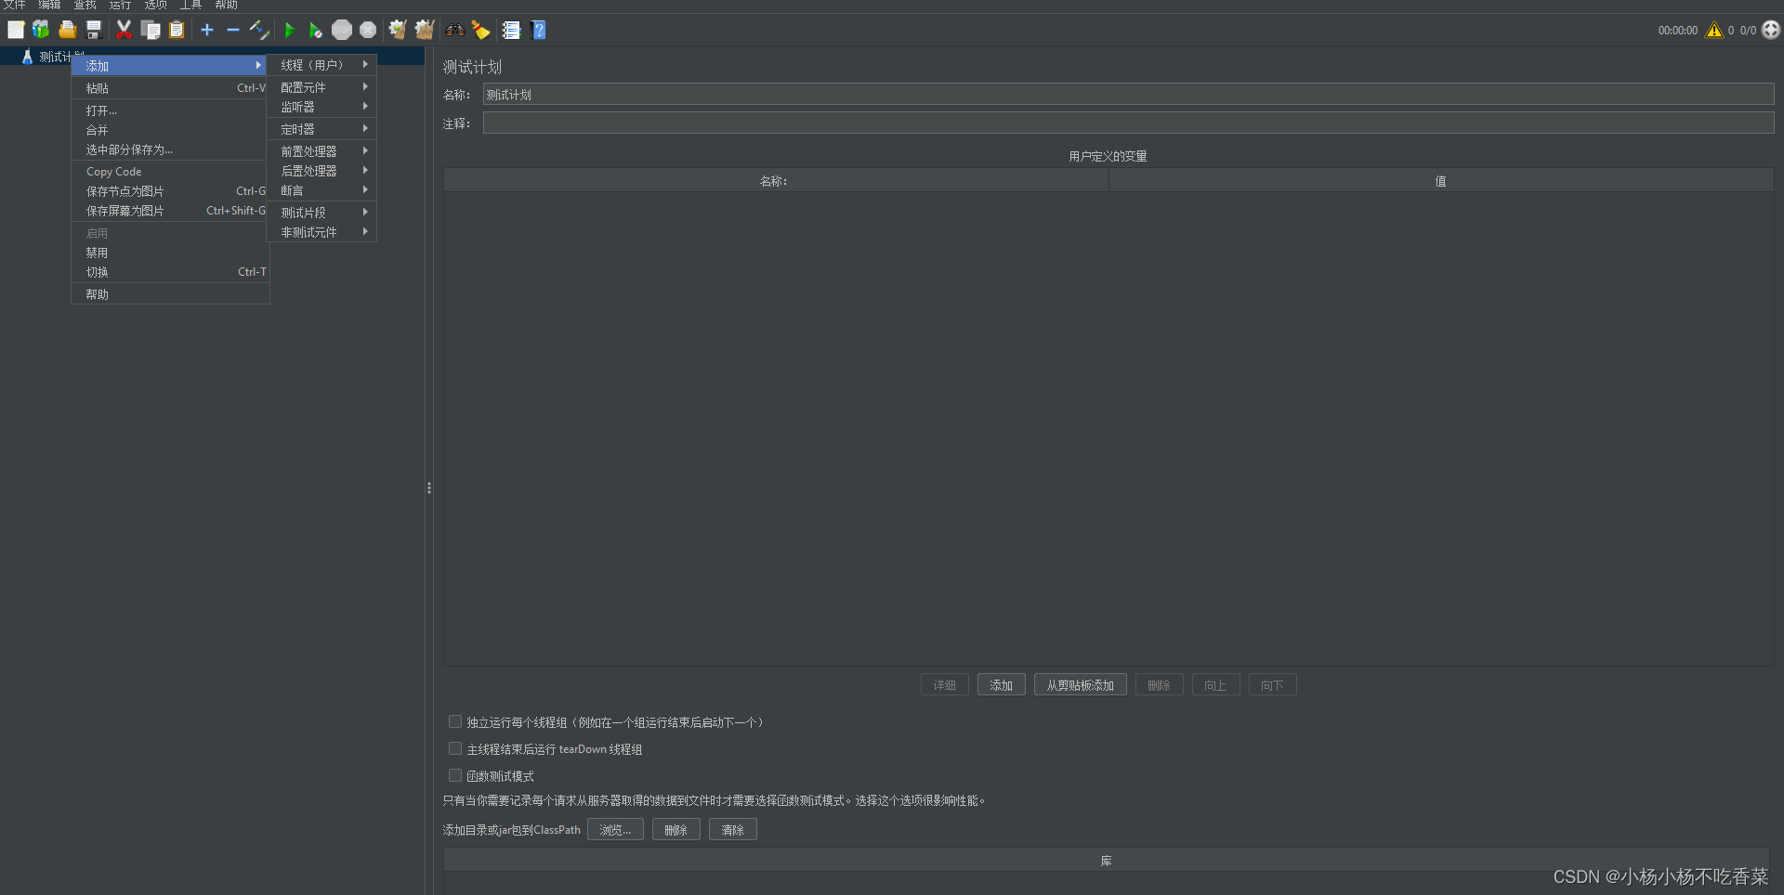Click the 向下 button
This screenshot has height=895, width=1784.
coord(1272,685)
